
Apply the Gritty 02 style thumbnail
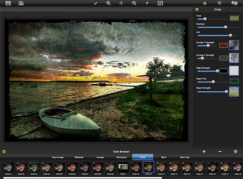pos(21,167)
